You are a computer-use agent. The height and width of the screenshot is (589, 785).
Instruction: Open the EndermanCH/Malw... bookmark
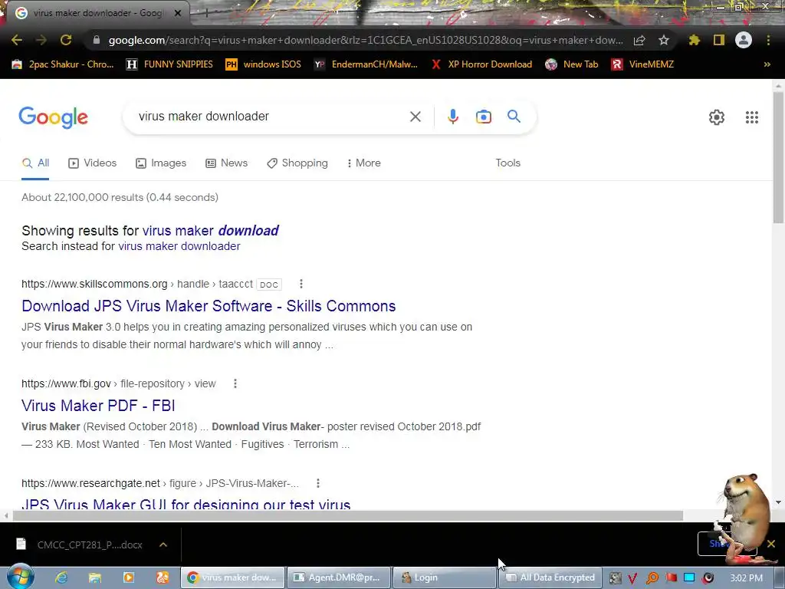click(x=366, y=64)
